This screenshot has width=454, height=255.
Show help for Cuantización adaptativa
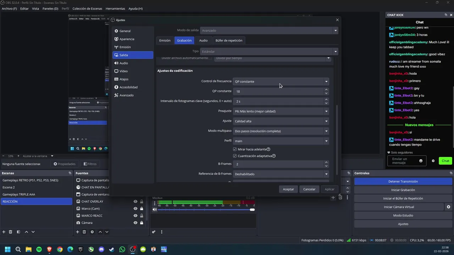pos(274,156)
